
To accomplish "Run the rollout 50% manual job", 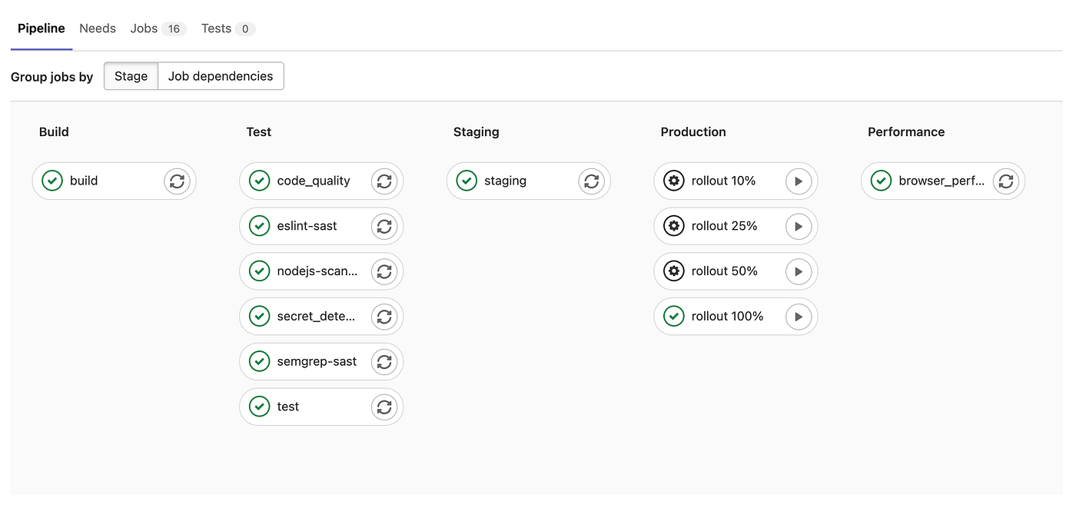I will tap(799, 271).
